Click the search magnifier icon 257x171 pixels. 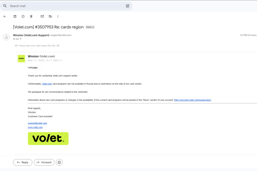point(5,6)
